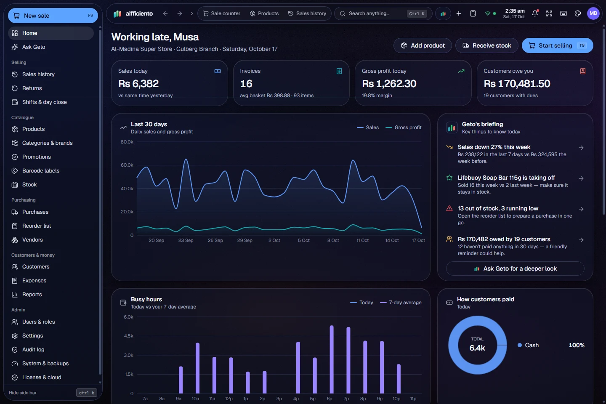Click the Search anything field
606x404 pixels.
[x=383, y=13]
